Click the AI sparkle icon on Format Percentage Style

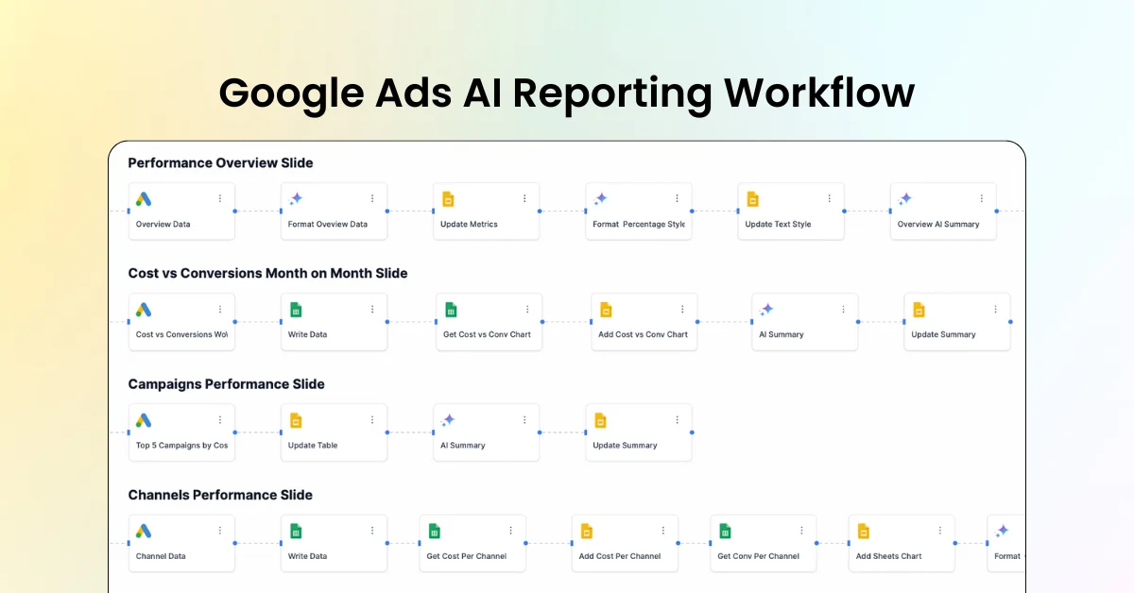(x=600, y=199)
